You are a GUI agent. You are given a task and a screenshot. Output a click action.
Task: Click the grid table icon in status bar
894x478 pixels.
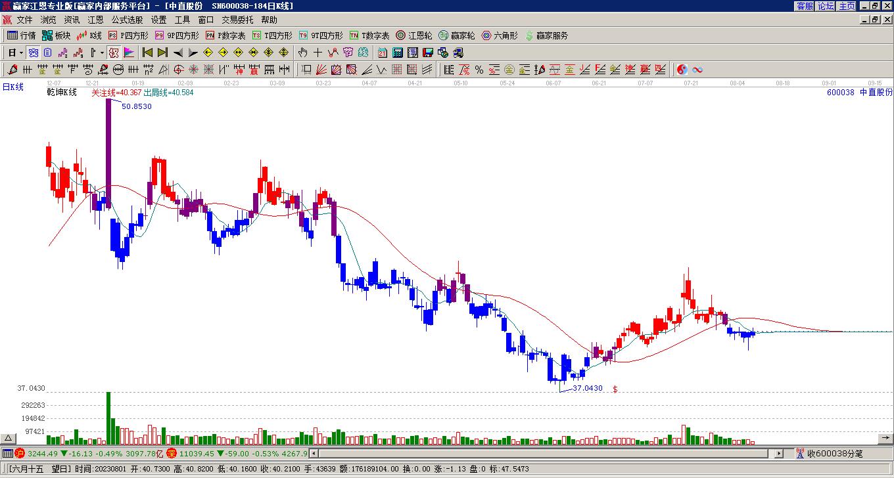pyautogui.click(x=7, y=453)
